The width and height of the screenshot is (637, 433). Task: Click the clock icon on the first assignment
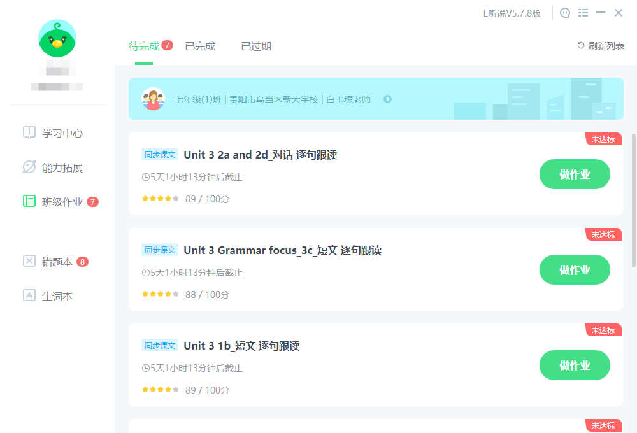pyautogui.click(x=147, y=176)
